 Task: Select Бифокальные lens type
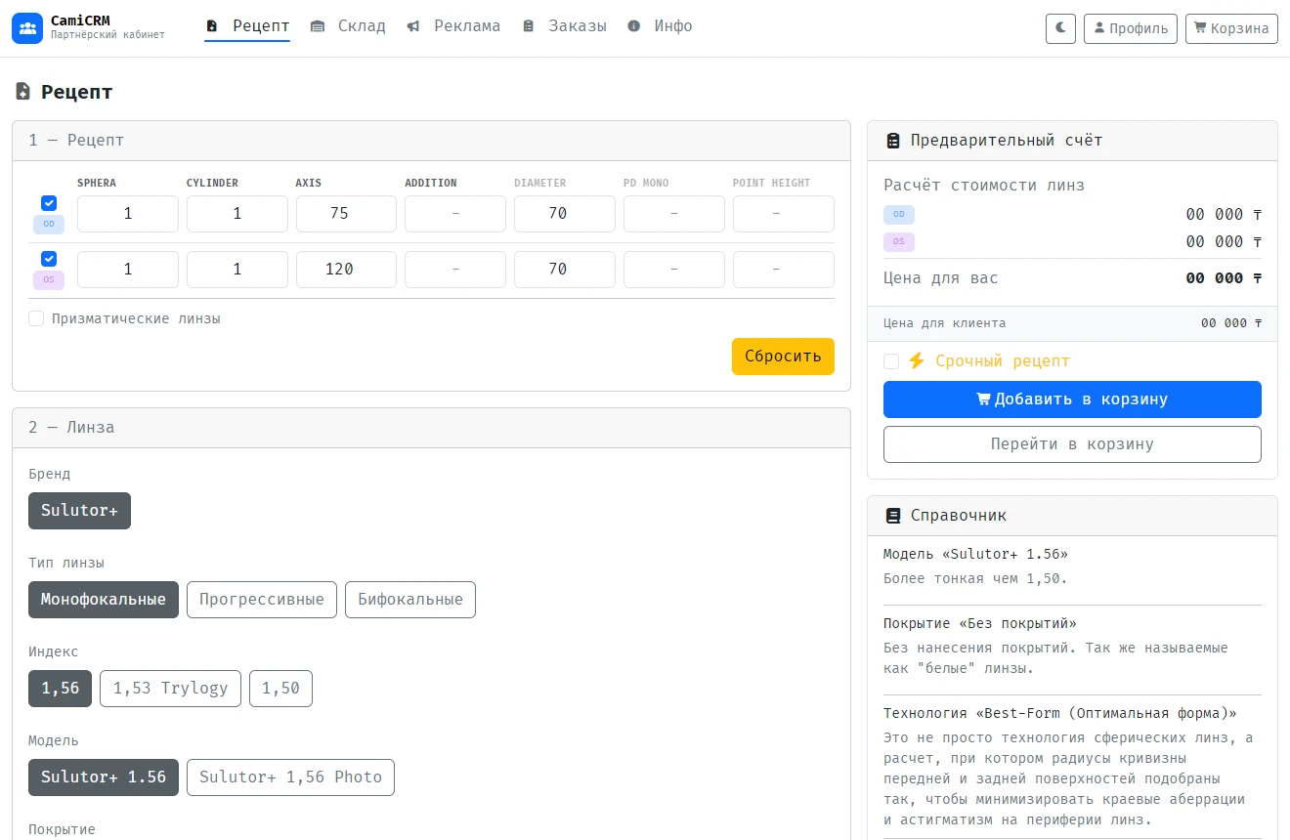click(410, 600)
